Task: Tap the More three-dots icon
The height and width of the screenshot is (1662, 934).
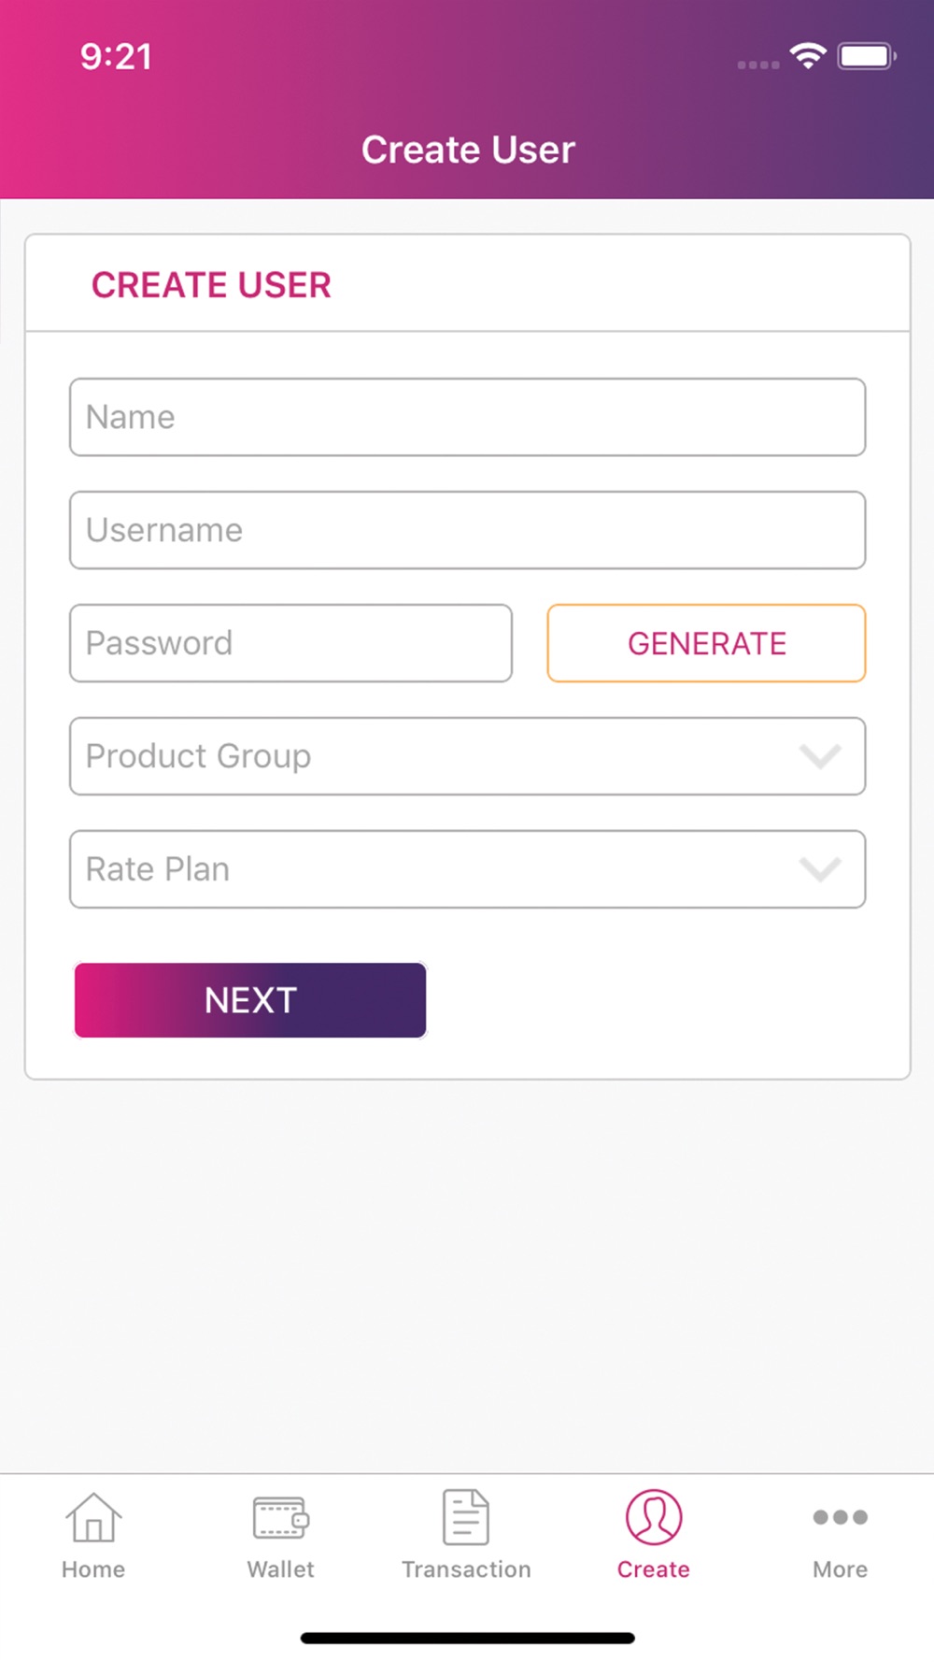Action: click(840, 1516)
